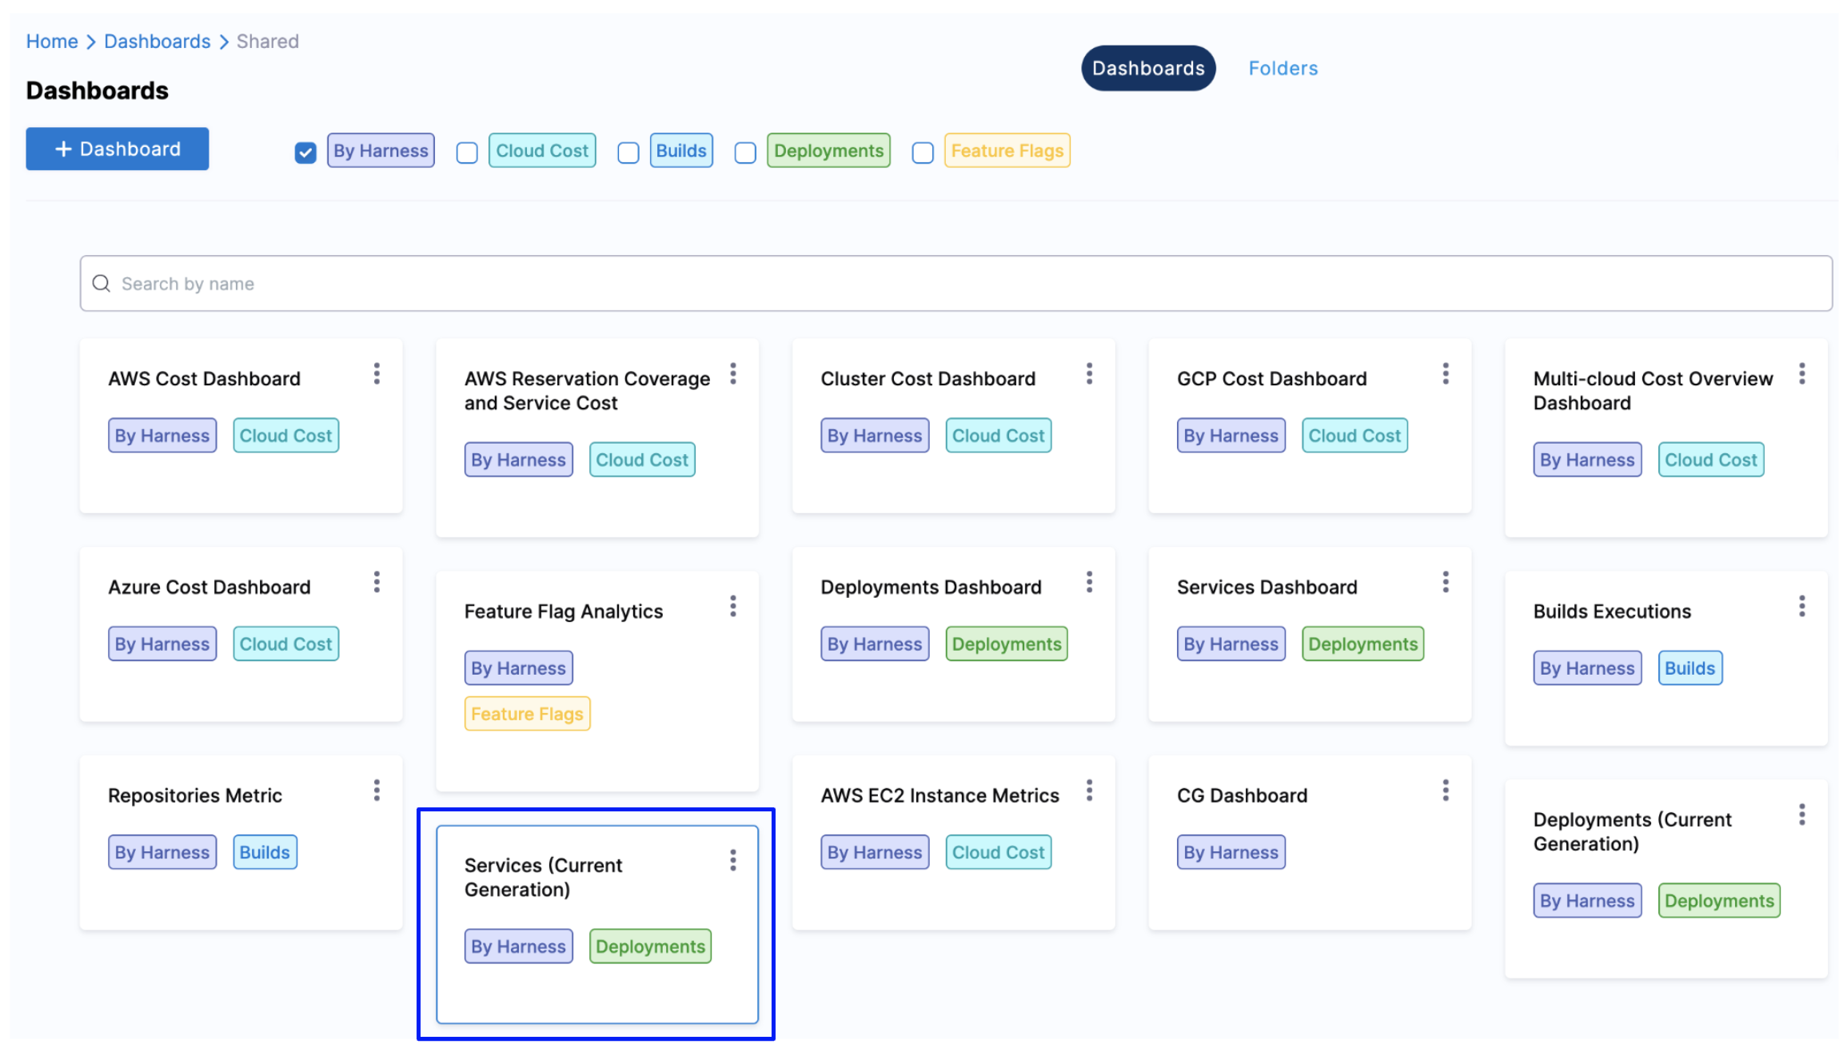The height and width of the screenshot is (1052, 1847).
Task: Open Services (Current Generation) title
Action: pos(544,878)
